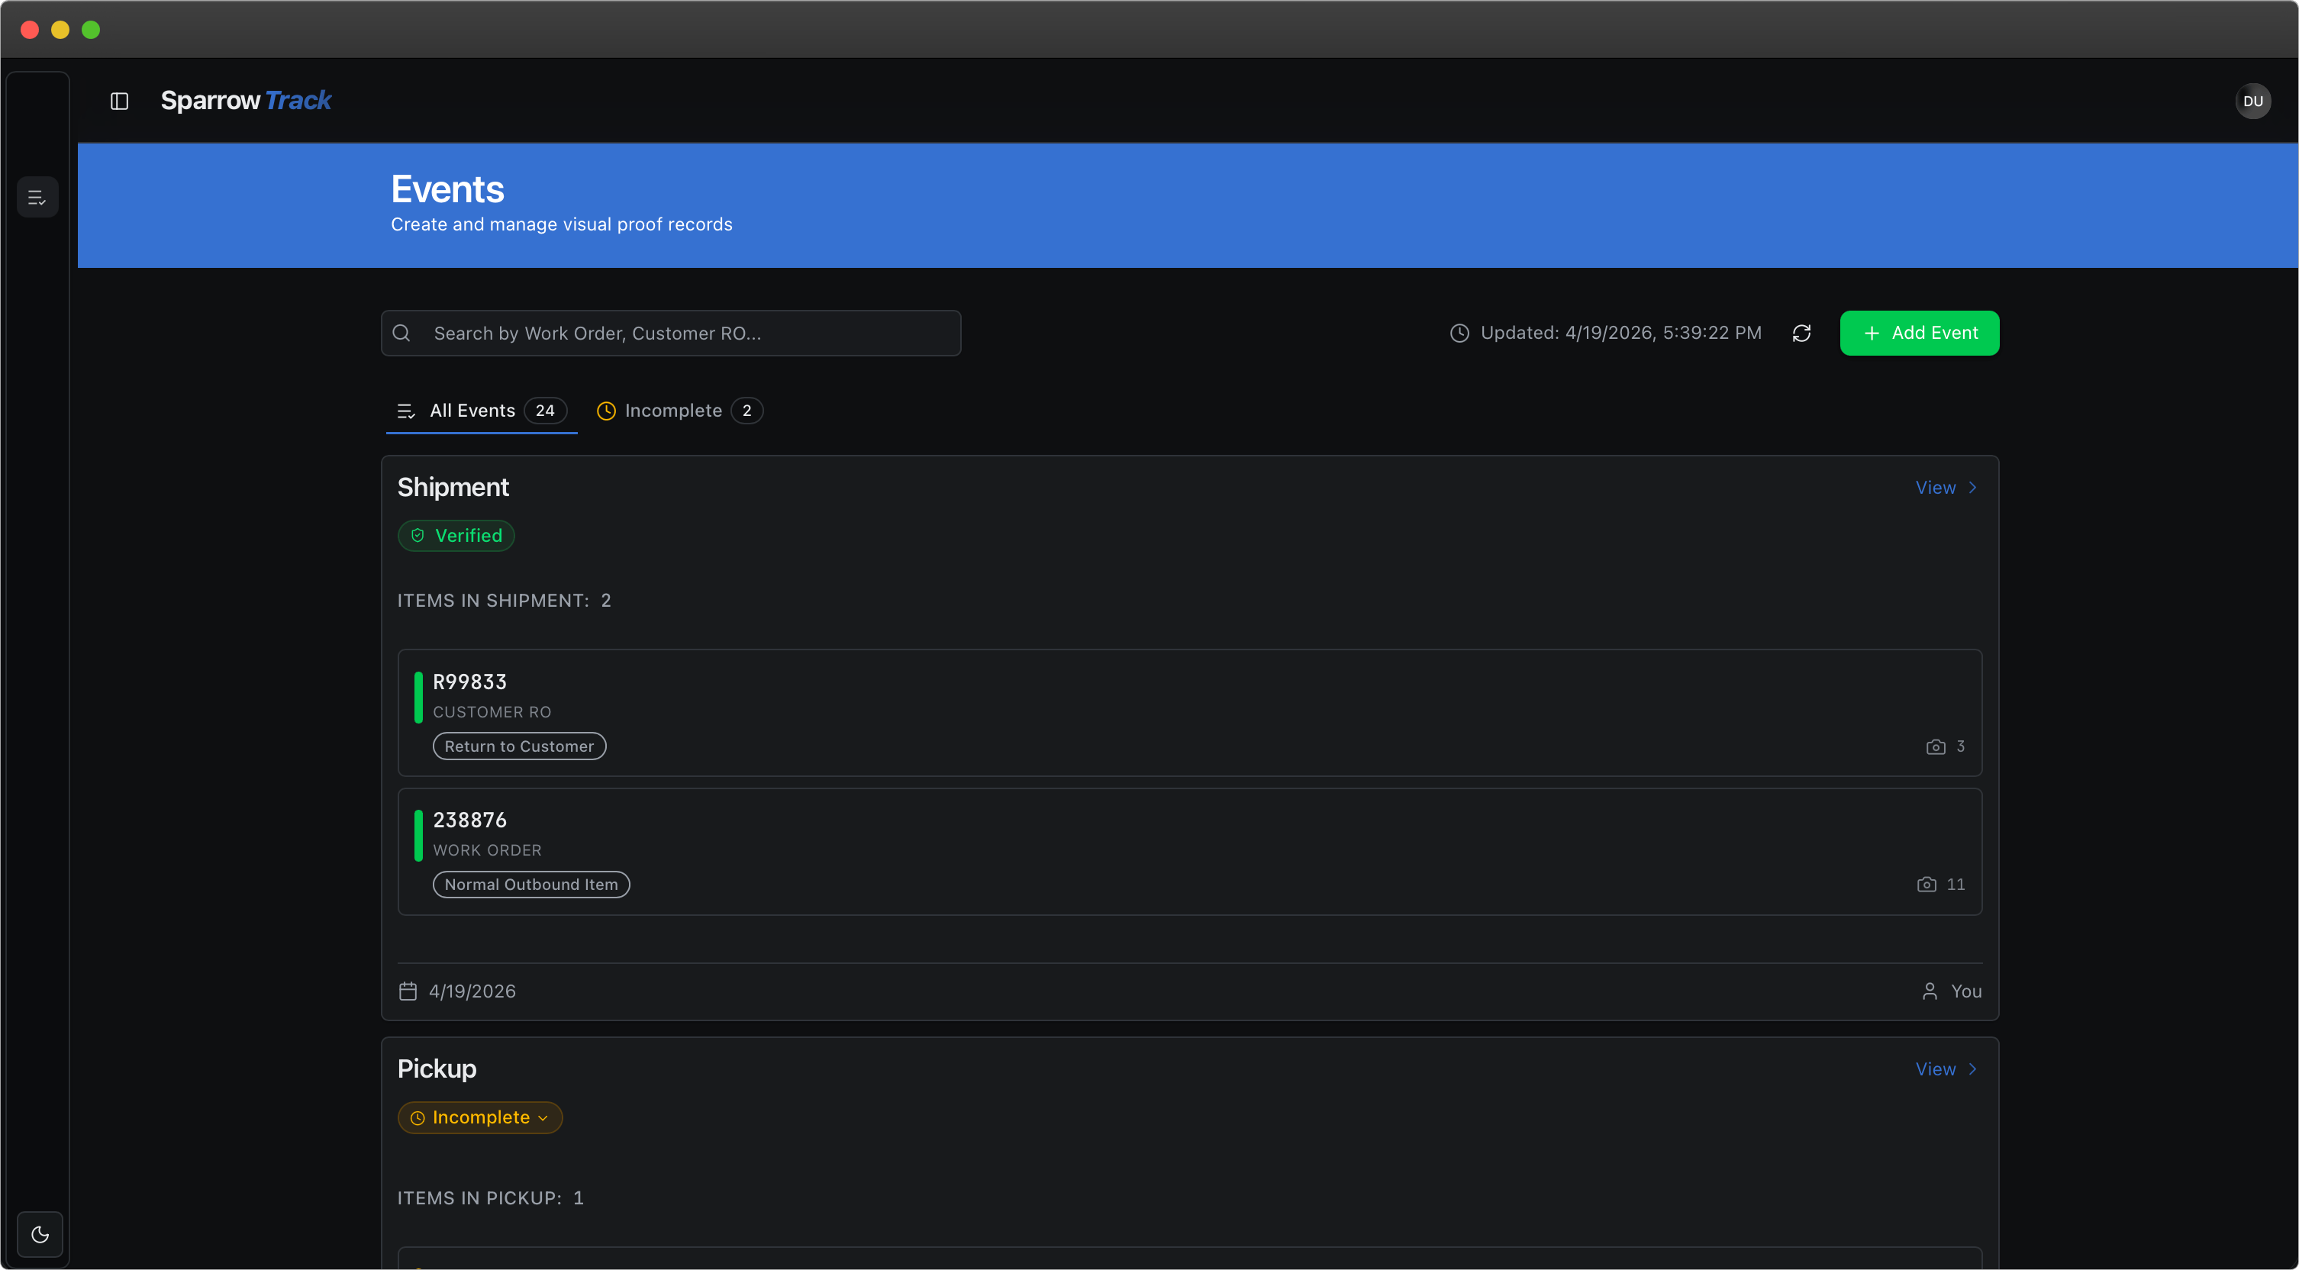Image resolution: width=2299 pixels, height=1270 pixels.
Task: Open View link on Pickup card
Action: 1946,1069
